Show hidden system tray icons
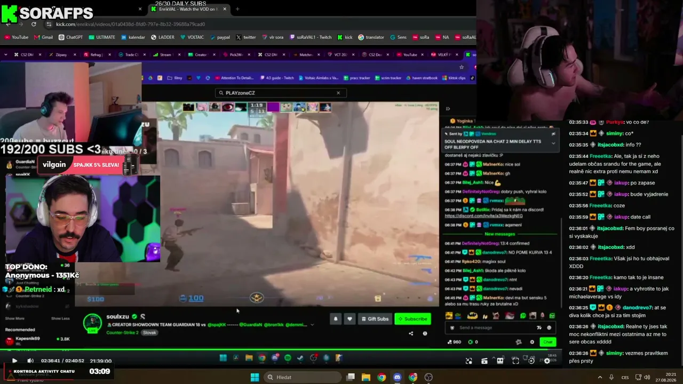This screenshot has height=384, width=683. click(x=600, y=377)
